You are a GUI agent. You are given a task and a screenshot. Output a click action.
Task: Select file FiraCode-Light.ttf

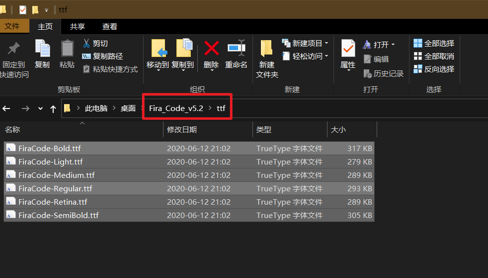(x=189, y=162)
